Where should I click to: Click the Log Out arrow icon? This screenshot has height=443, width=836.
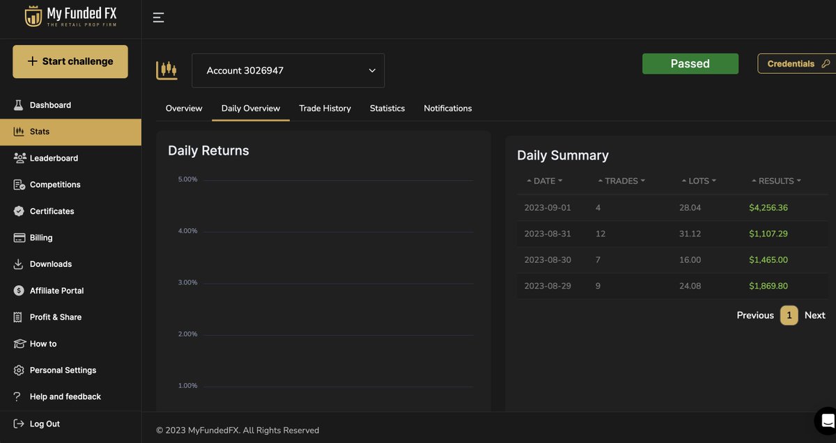click(x=19, y=424)
